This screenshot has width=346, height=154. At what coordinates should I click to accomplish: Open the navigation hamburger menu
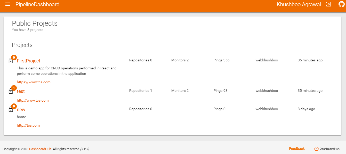click(7, 4)
